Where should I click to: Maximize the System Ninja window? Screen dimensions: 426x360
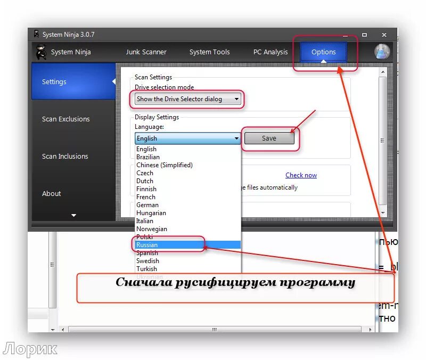click(364, 35)
